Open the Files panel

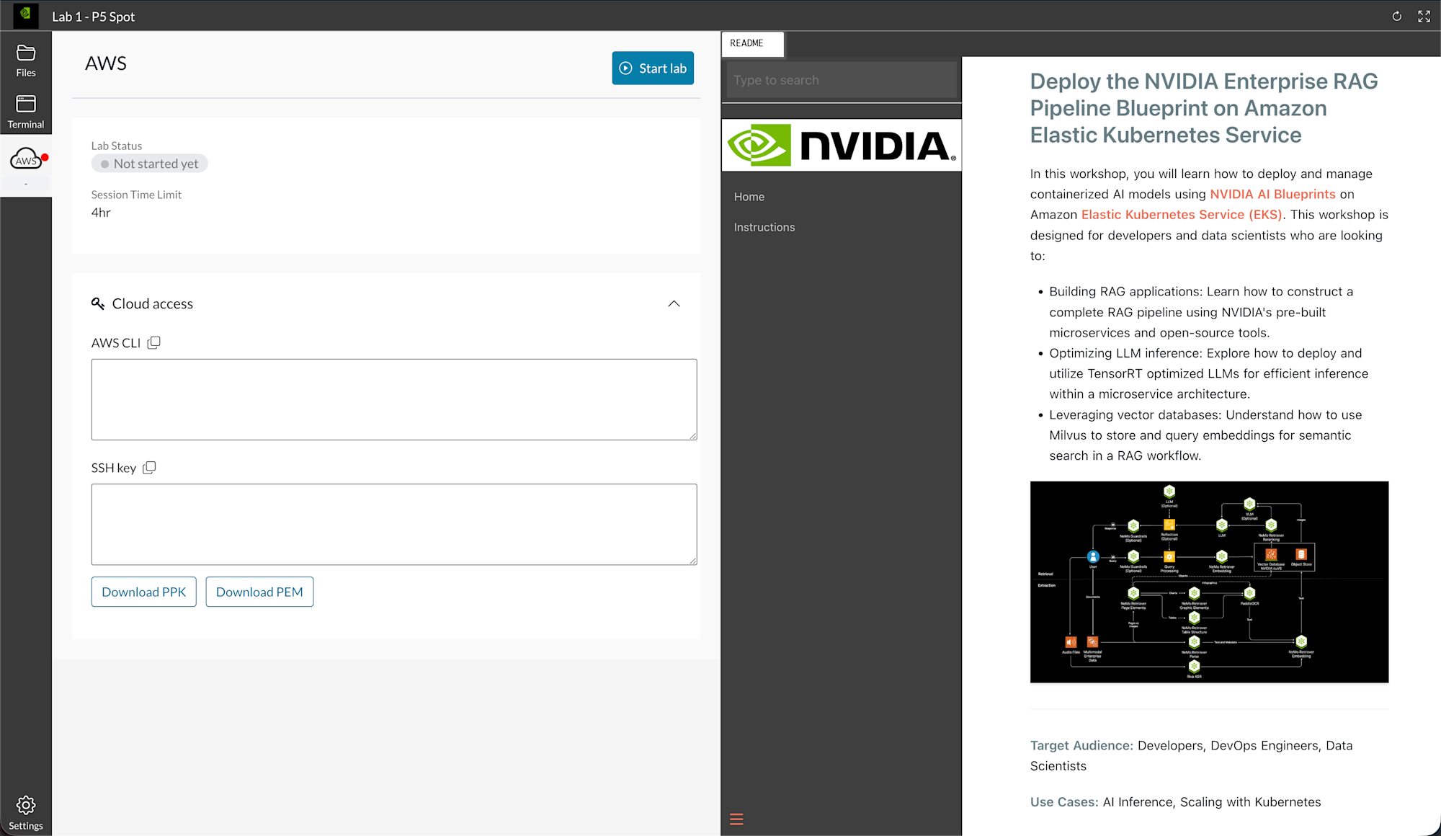point(26,61)
